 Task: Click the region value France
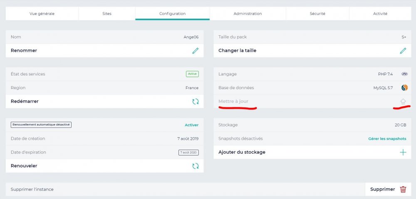click(x=192, y=88)
